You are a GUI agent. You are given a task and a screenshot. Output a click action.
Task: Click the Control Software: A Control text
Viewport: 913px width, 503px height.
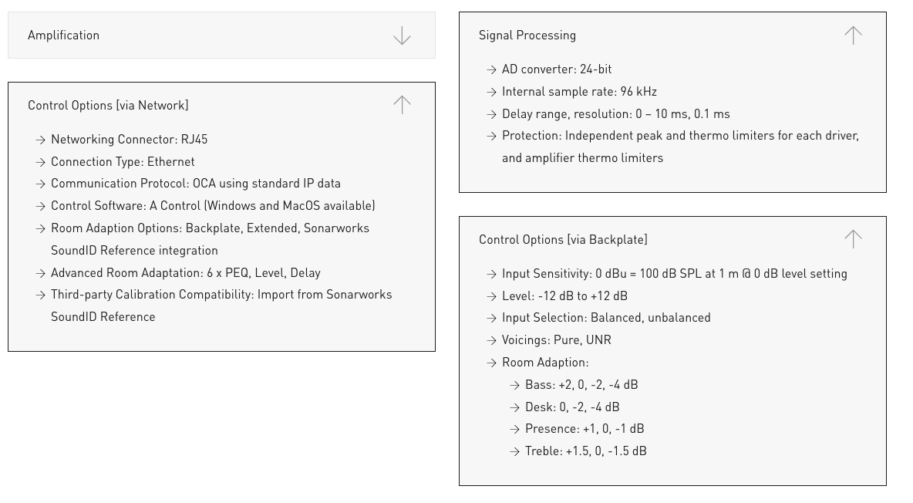(213, 206)
